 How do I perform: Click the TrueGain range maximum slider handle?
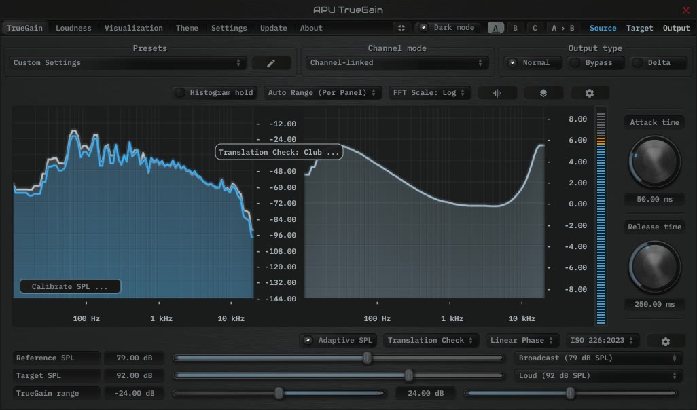[x=571, y=393]
